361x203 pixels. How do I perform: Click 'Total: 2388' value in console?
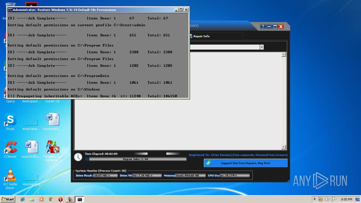pos(160,52)
